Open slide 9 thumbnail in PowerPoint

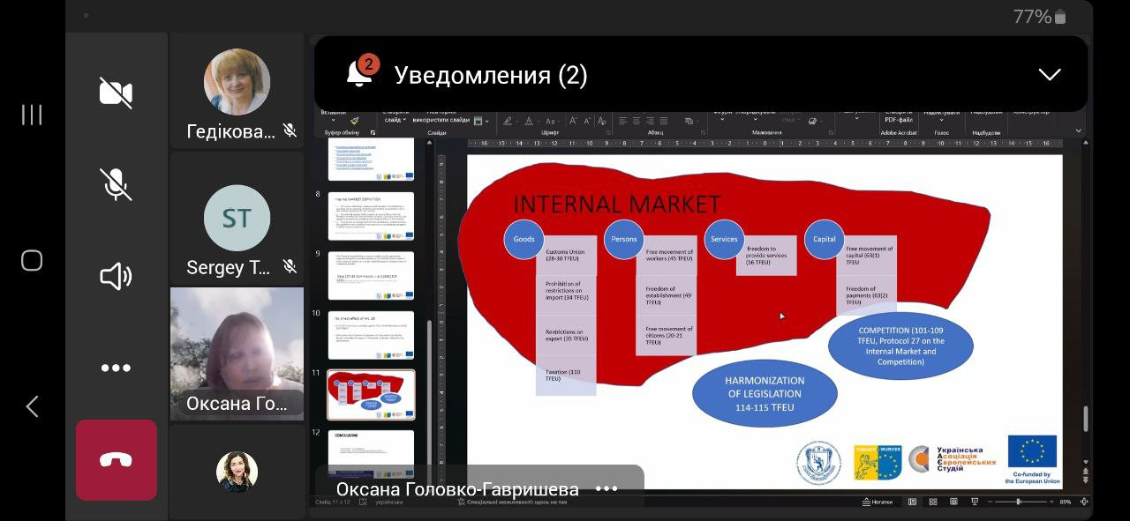click(x=371, y=276)
